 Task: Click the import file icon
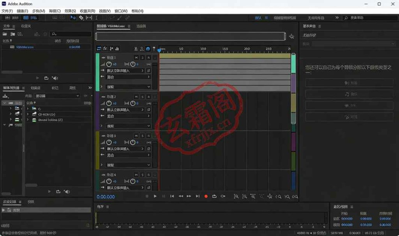coord(12,34)
